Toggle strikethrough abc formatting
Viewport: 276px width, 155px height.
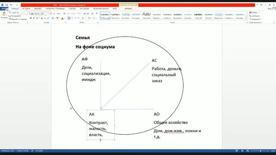click(42, 18)
